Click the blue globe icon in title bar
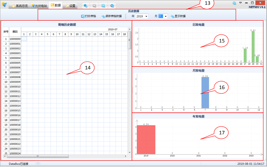Image resolution: width=267 pixels, height=167 pixels. 235,3
